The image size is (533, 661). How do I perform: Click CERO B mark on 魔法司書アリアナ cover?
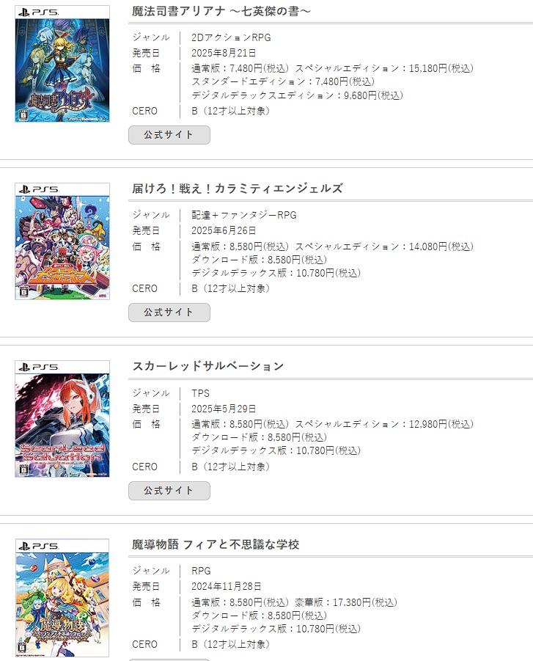[x=23, y=115]
